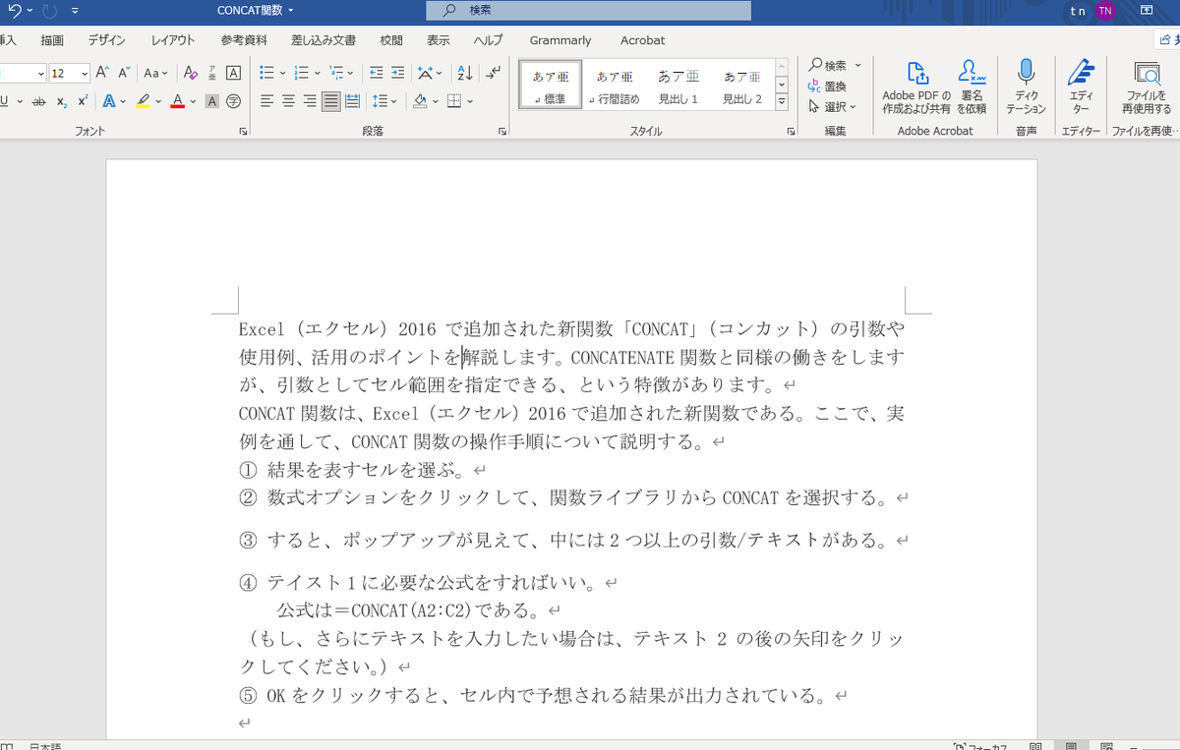The width and height of the screenshot is (1180, 750).
Task: Apply distributed alignment to the paragraph
Action: pyautogui.click(x=353, y=100)
